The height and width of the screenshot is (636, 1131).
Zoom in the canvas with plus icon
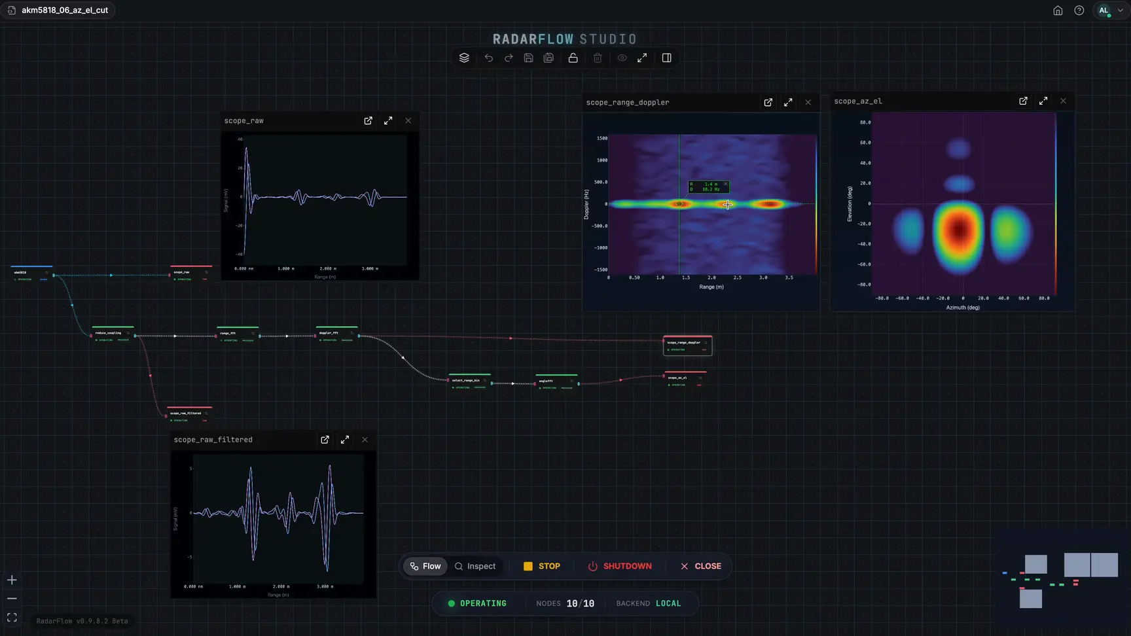12,580
